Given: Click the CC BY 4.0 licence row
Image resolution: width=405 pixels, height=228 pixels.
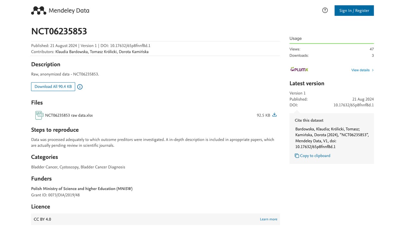Looking at the screenshot, I should [x=155, y=219].
